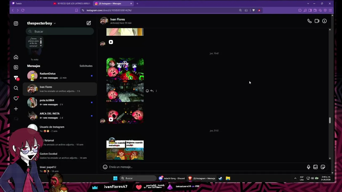The width and height of the screenshot is (342, 192).
Task: Go forward in browser history
Action: click(x=18, y=10)
